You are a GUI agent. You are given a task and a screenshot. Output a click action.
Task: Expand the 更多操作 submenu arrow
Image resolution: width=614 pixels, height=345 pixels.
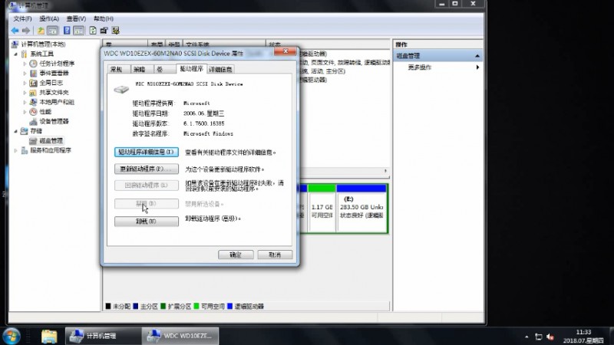477,67
